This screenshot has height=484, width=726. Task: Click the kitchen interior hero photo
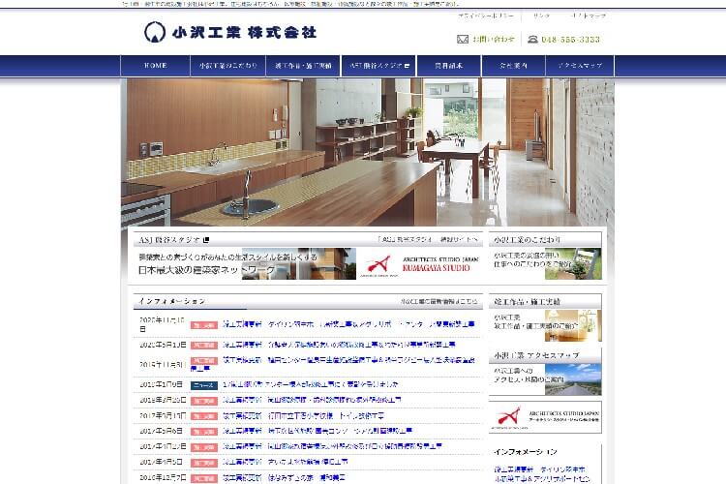tap(367, 152)
